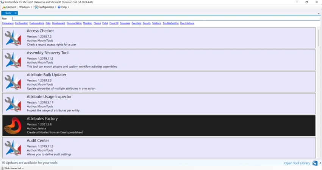Click the Access Checker tool icon
The height and width of the screenshot is (170, 322).
click(x=13, y=38)
